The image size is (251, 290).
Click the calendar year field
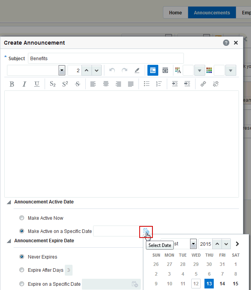(205, 244)
